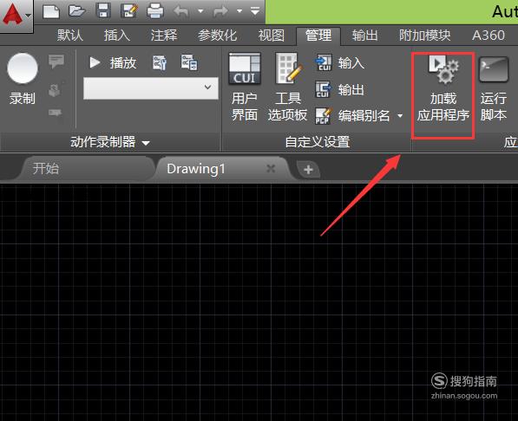Click 输入 to import customizations
Image resolution: width=518 pixels, height=421 pixels.
click(x=340, y=62)
